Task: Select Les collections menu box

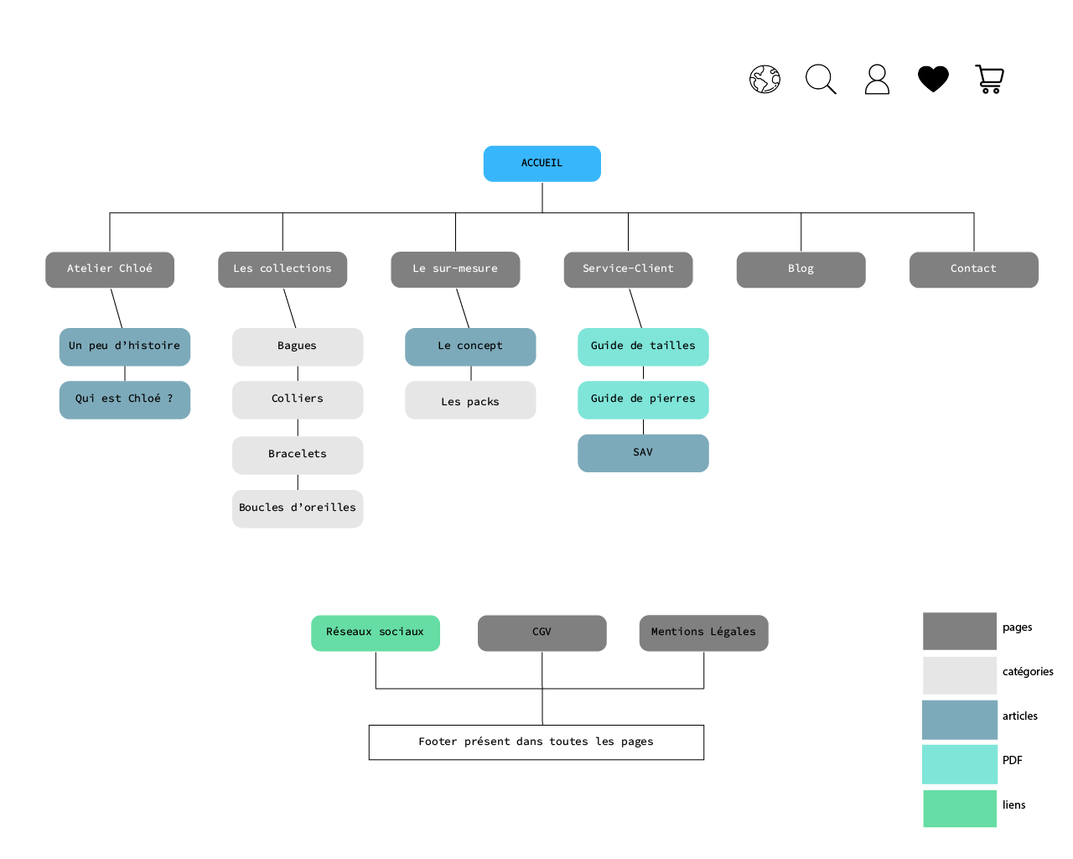Action: (283, 269)
